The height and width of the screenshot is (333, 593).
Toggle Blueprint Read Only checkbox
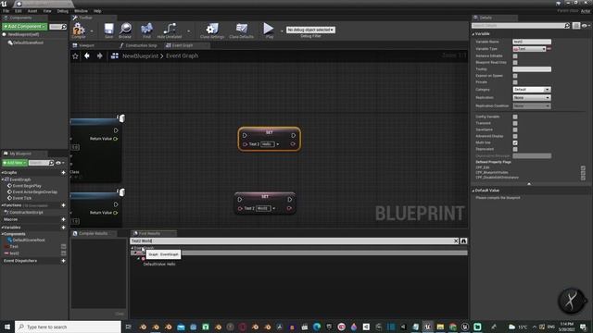tap(515, 62)
